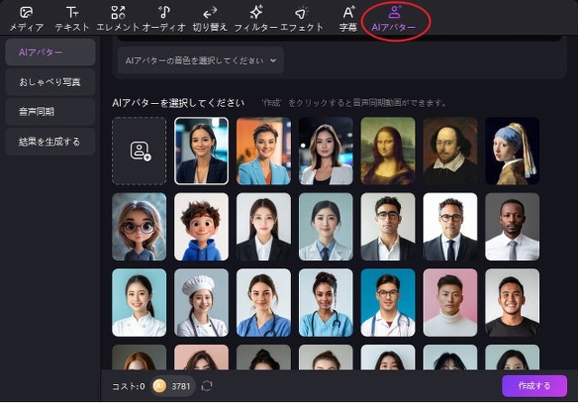Viewport: 578px width, 403px height.
Task: Open the AIアバター tool in top toolbar
Action: click(x=394, y=19)
